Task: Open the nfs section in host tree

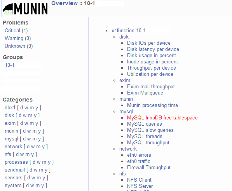Action: (122, 173)
